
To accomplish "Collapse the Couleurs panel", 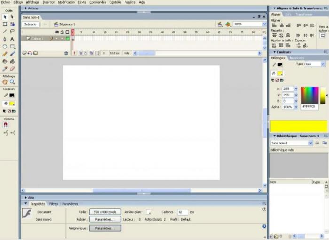I will coord(274,52).
